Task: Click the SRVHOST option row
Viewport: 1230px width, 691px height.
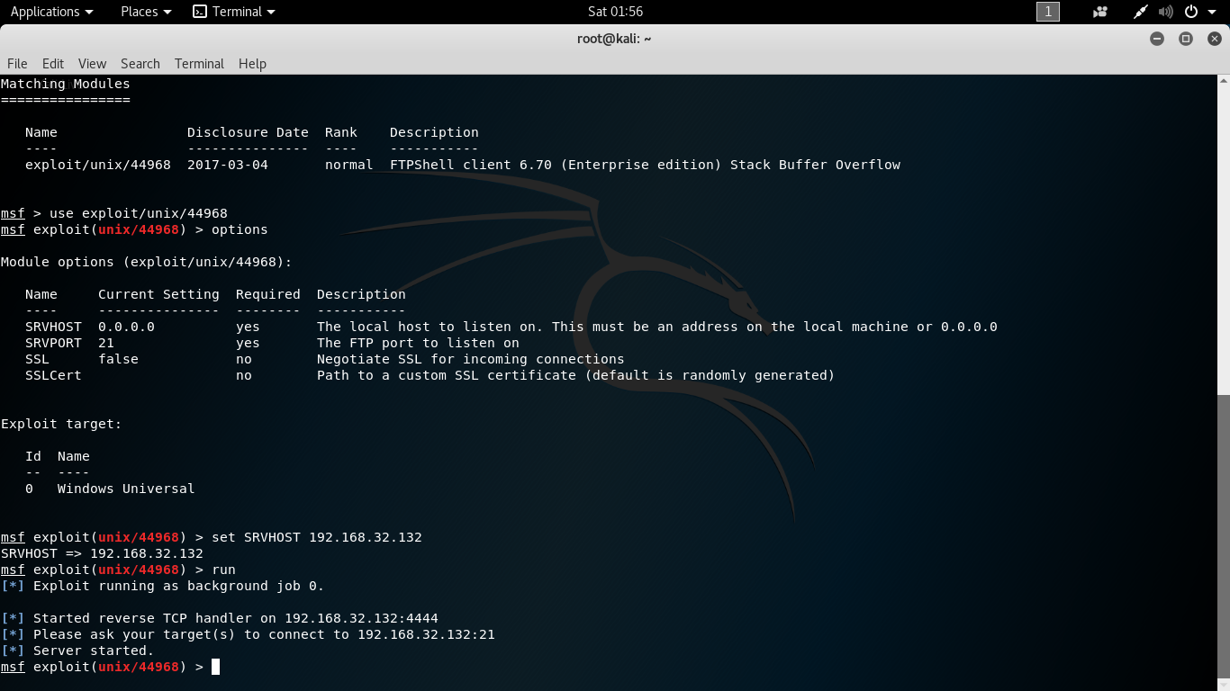Action: click(511, 327)
